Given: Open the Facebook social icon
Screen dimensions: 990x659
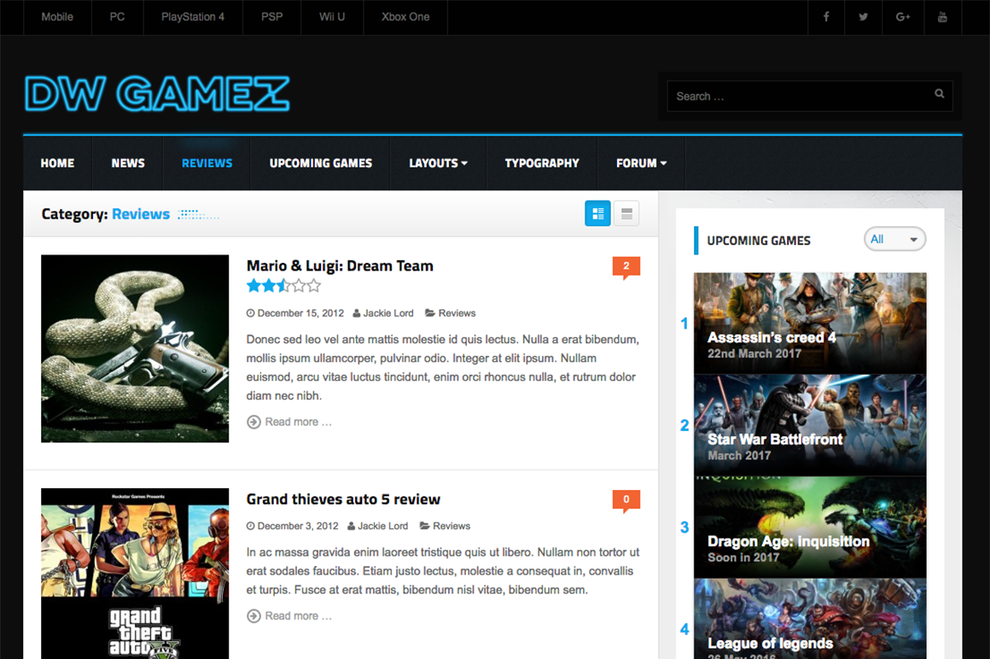Looking at the screenshot, I should click(x=826, y=17).
